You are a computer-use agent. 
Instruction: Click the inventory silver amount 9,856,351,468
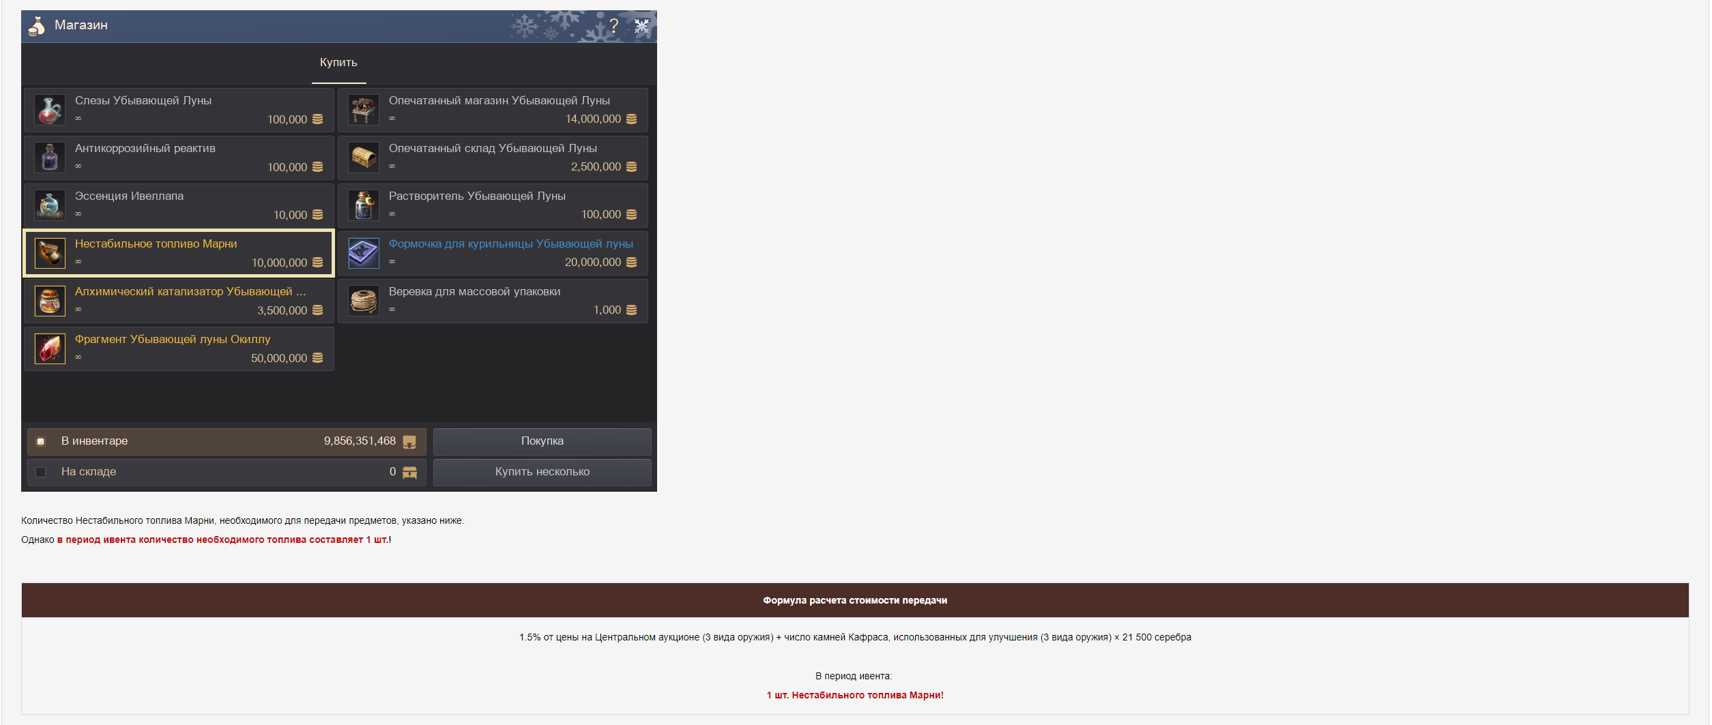360,441
